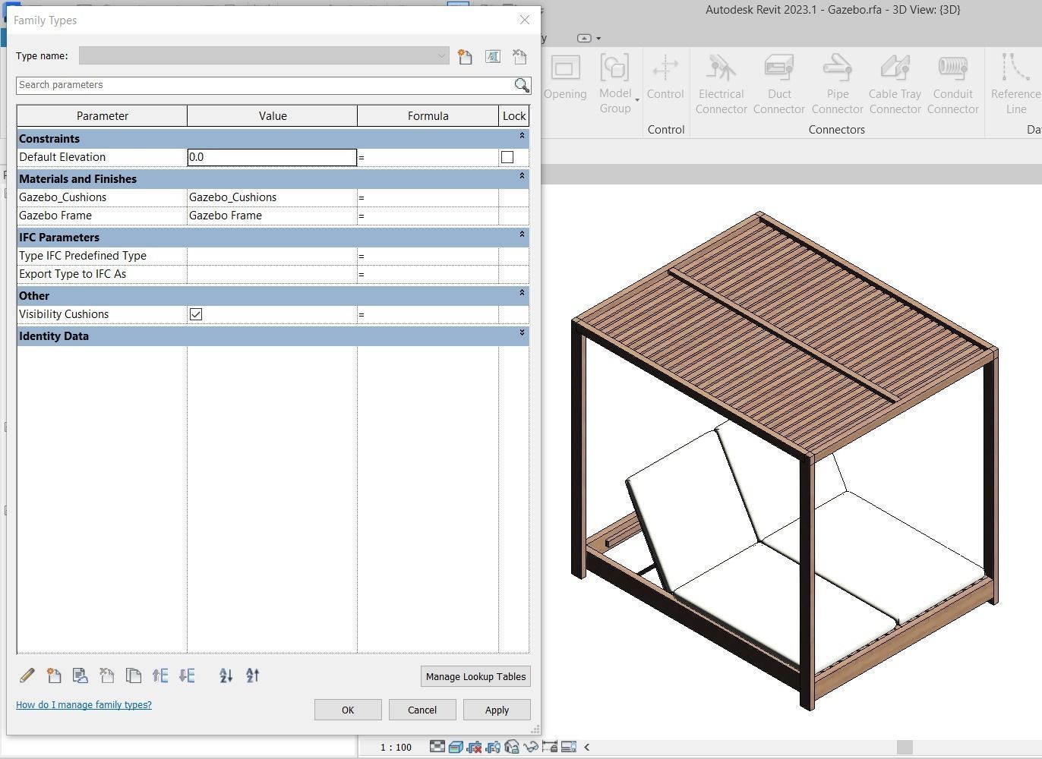Click the Reference Line tool
The image size is (1042, 759).
[x=1016, y=84]
